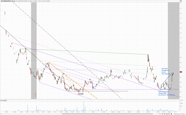Click the SPY option symbol chart title
186x115 pixels.
[8, 1]
